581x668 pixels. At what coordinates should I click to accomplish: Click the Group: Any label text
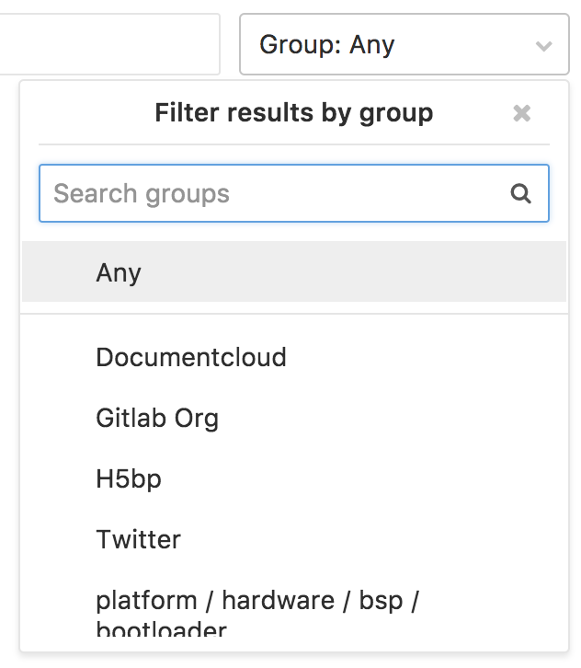[x=327, y=45]
